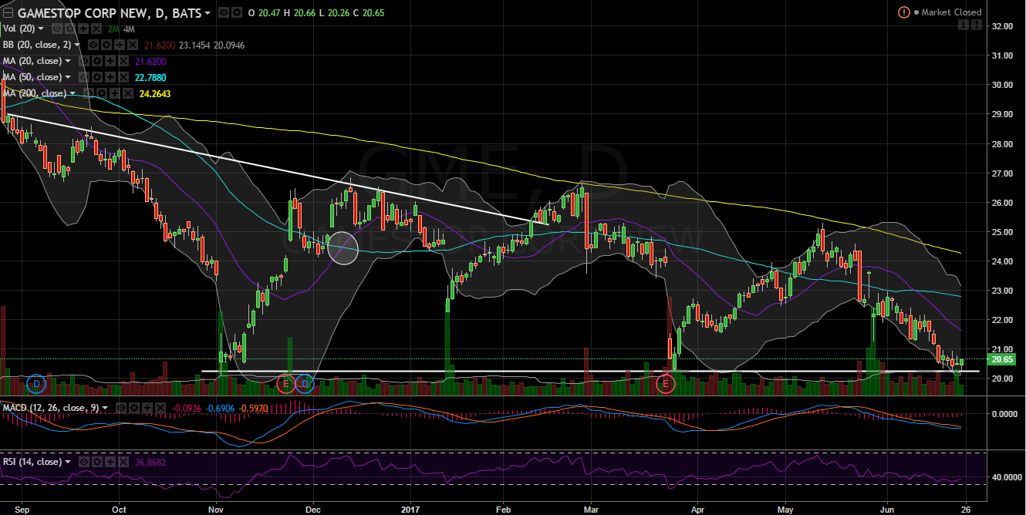
Task: Hide the RSI indicator with eye icon
Action: coord(83,462)
